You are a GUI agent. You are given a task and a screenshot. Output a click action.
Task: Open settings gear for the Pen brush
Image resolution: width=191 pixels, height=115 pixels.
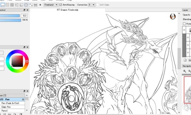coord(23,100)
